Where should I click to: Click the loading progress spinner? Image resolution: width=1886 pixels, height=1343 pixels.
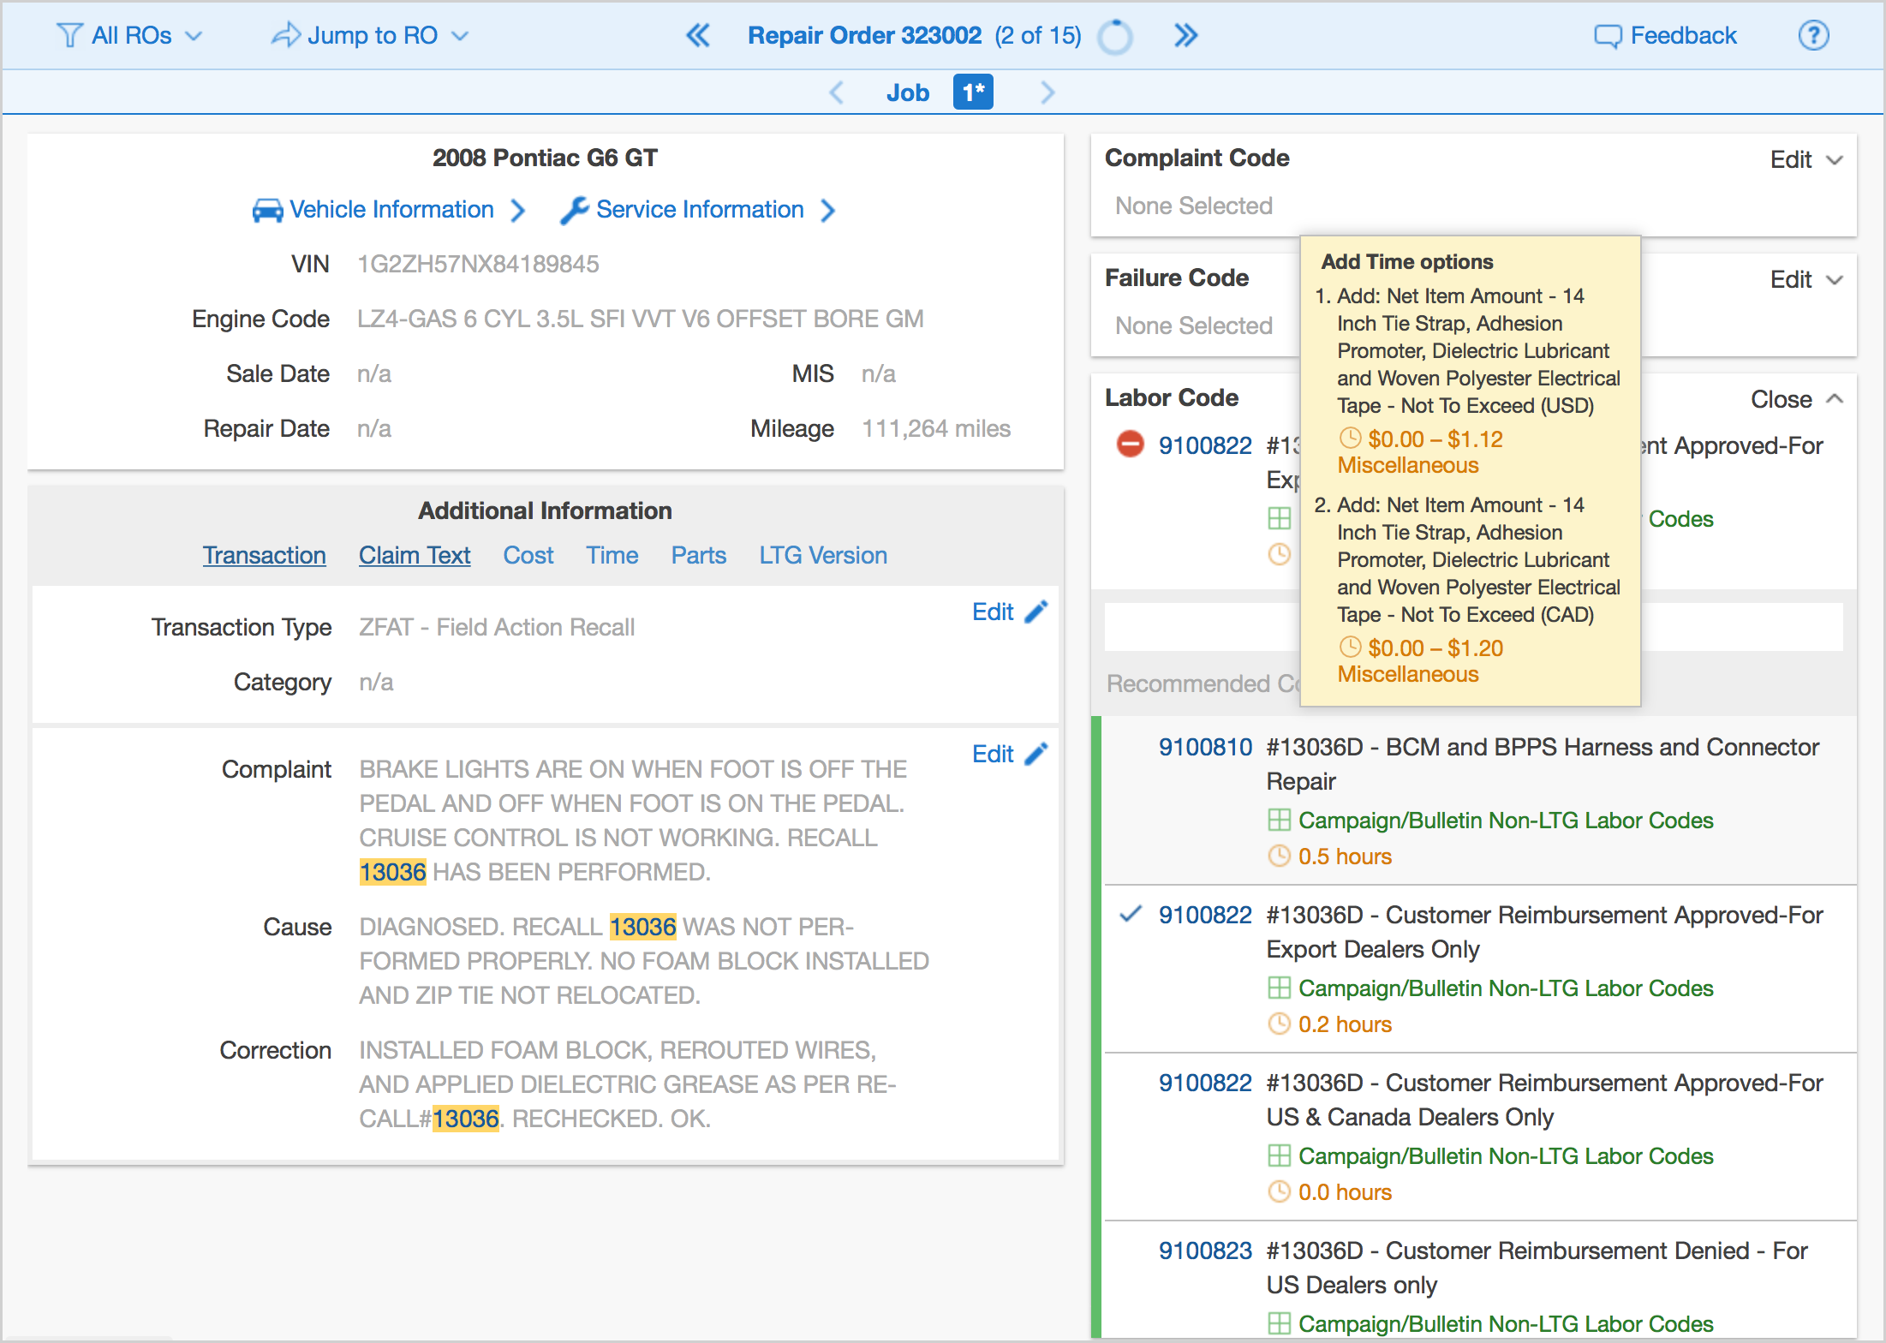point(1115,37)
